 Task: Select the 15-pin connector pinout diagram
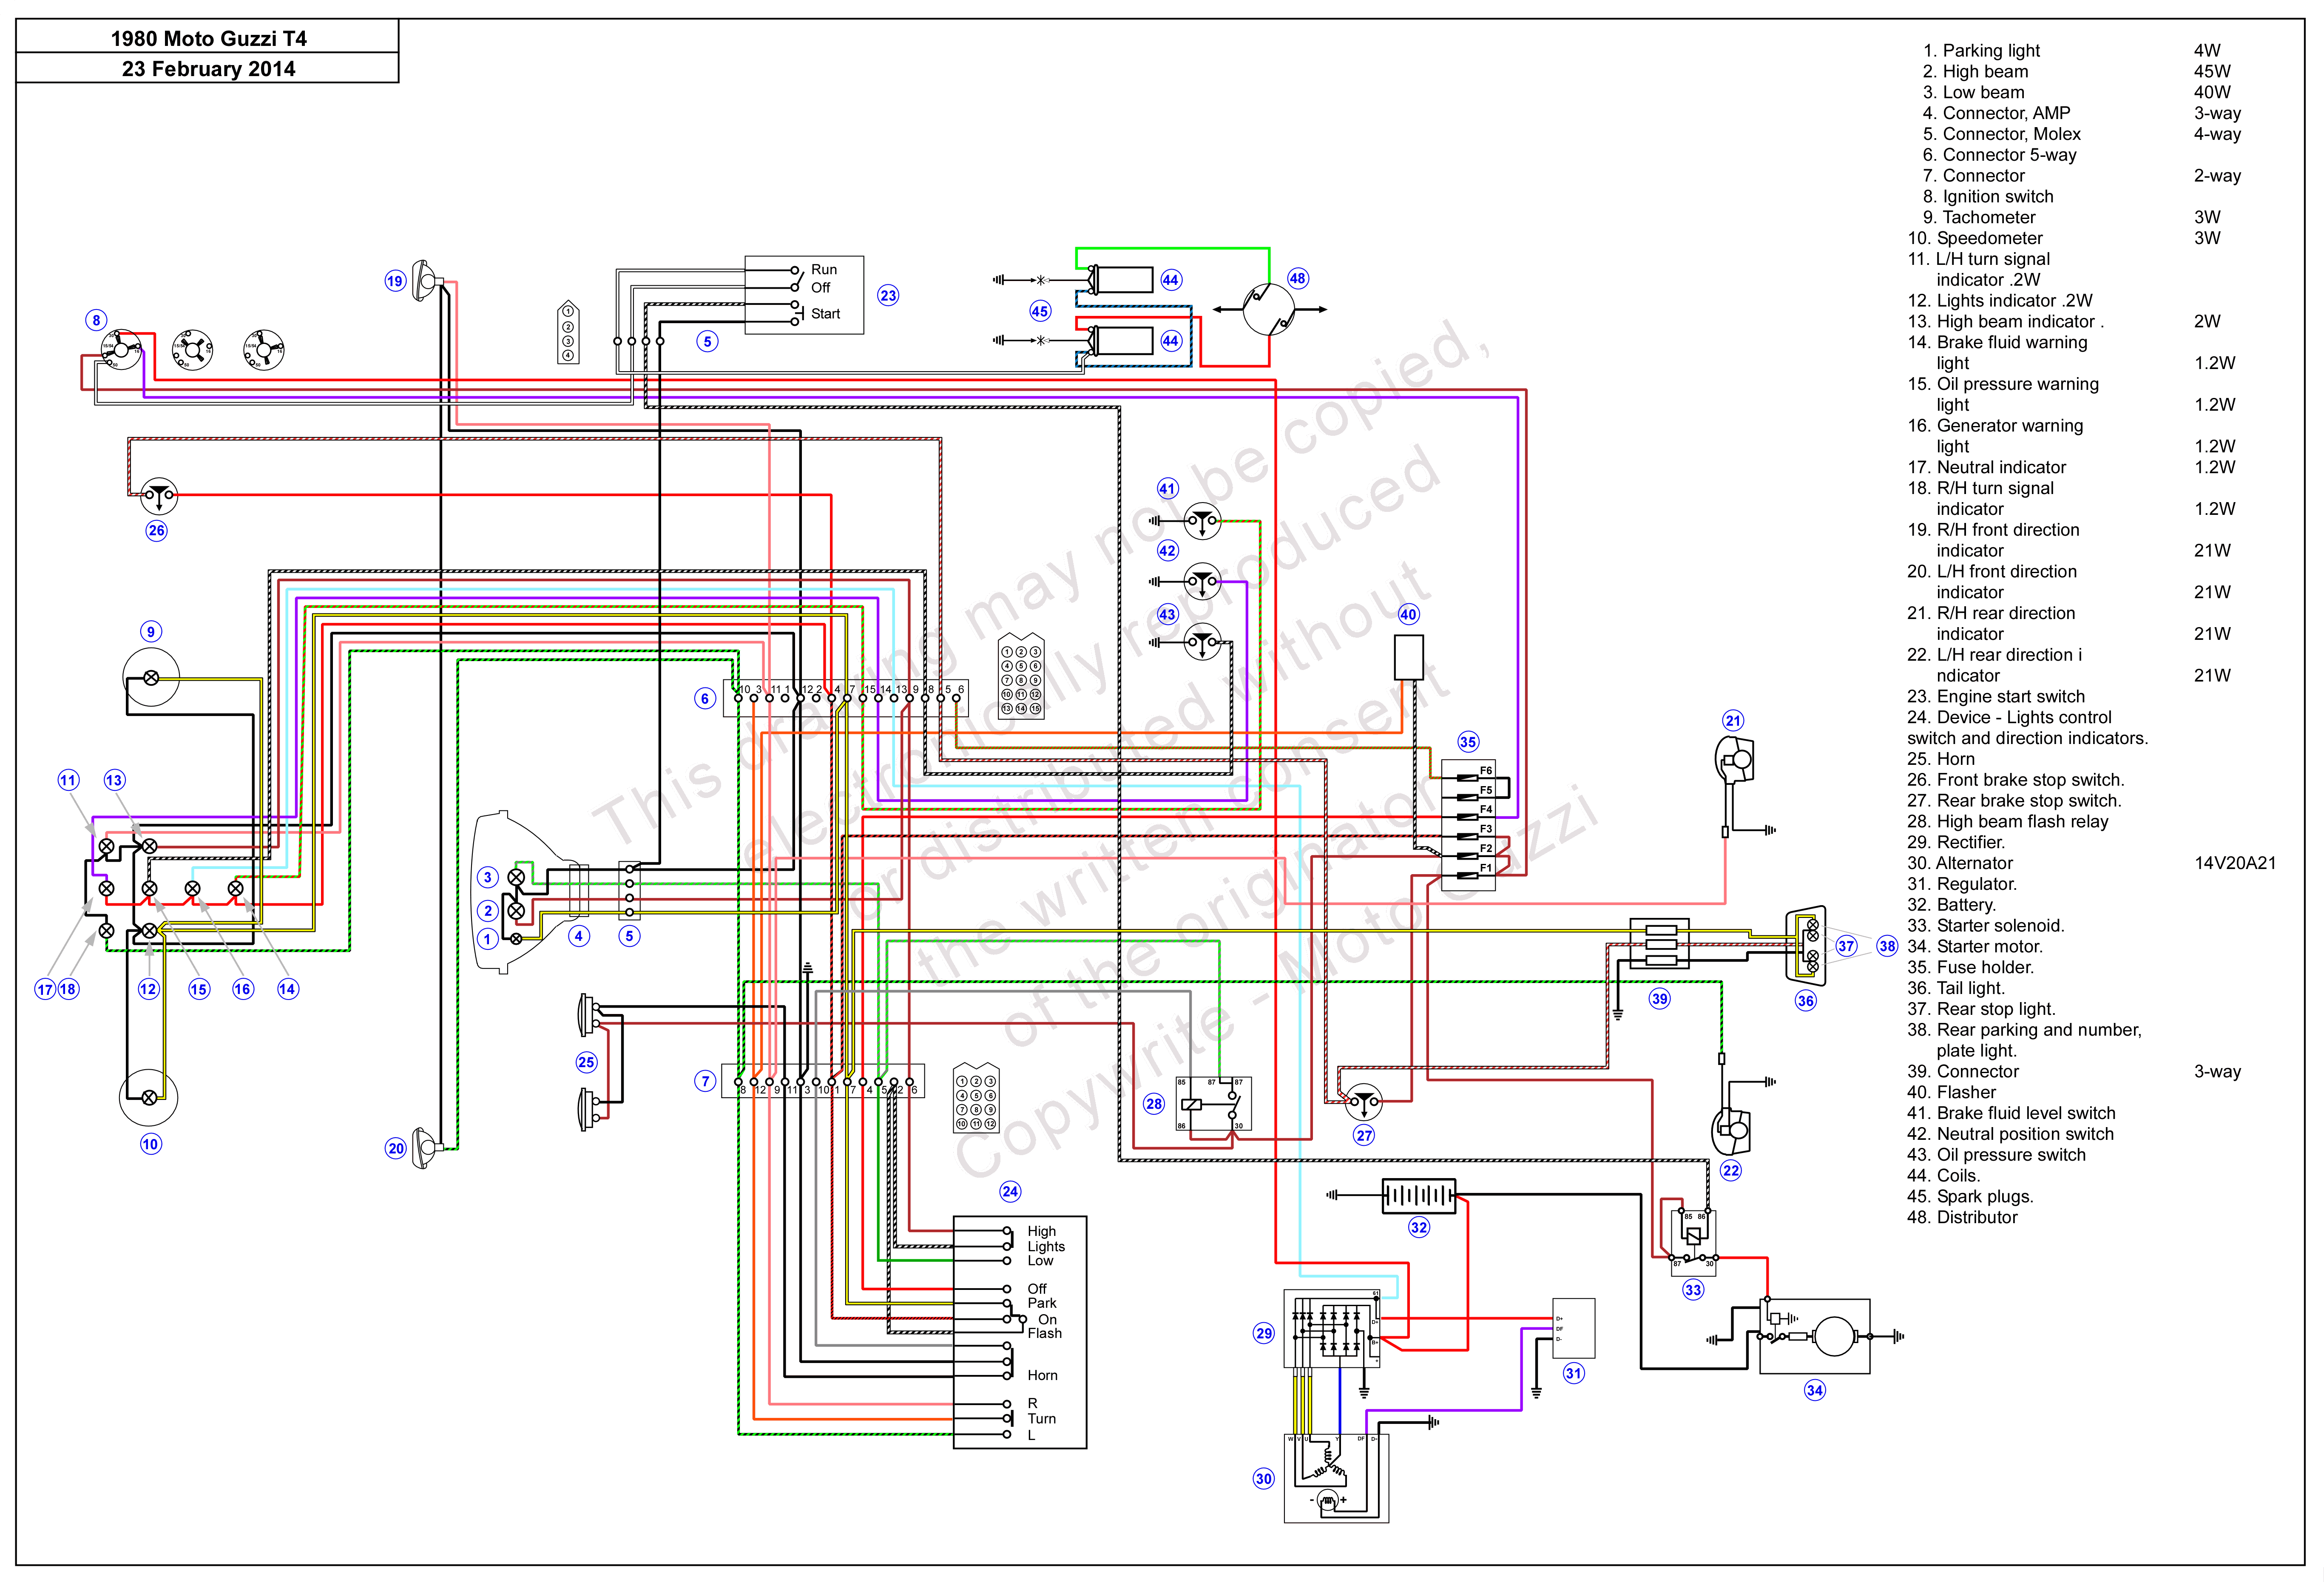click(1021, 676)
